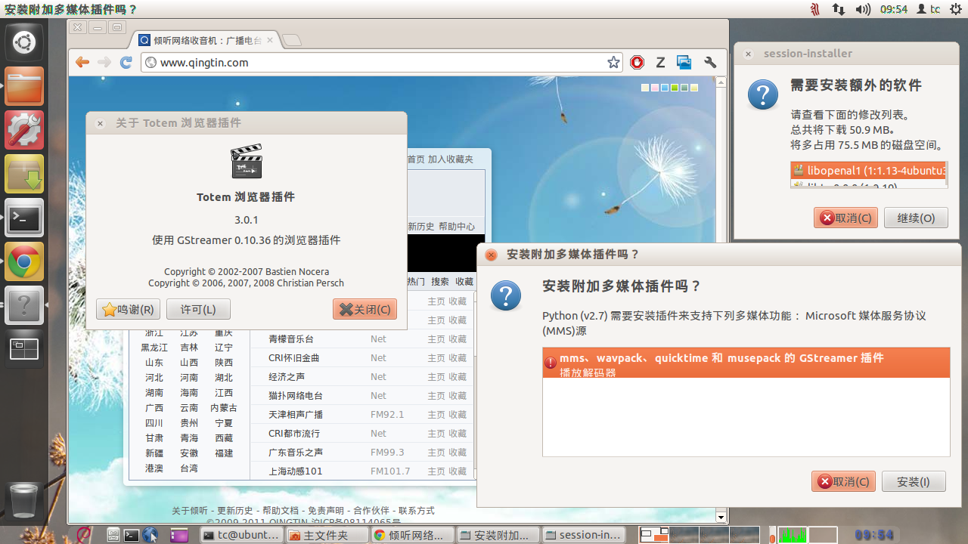This screenshot has height=544, width=968.
Task: Open the workspace switcher launcher icon
Action: coord(24,349)
